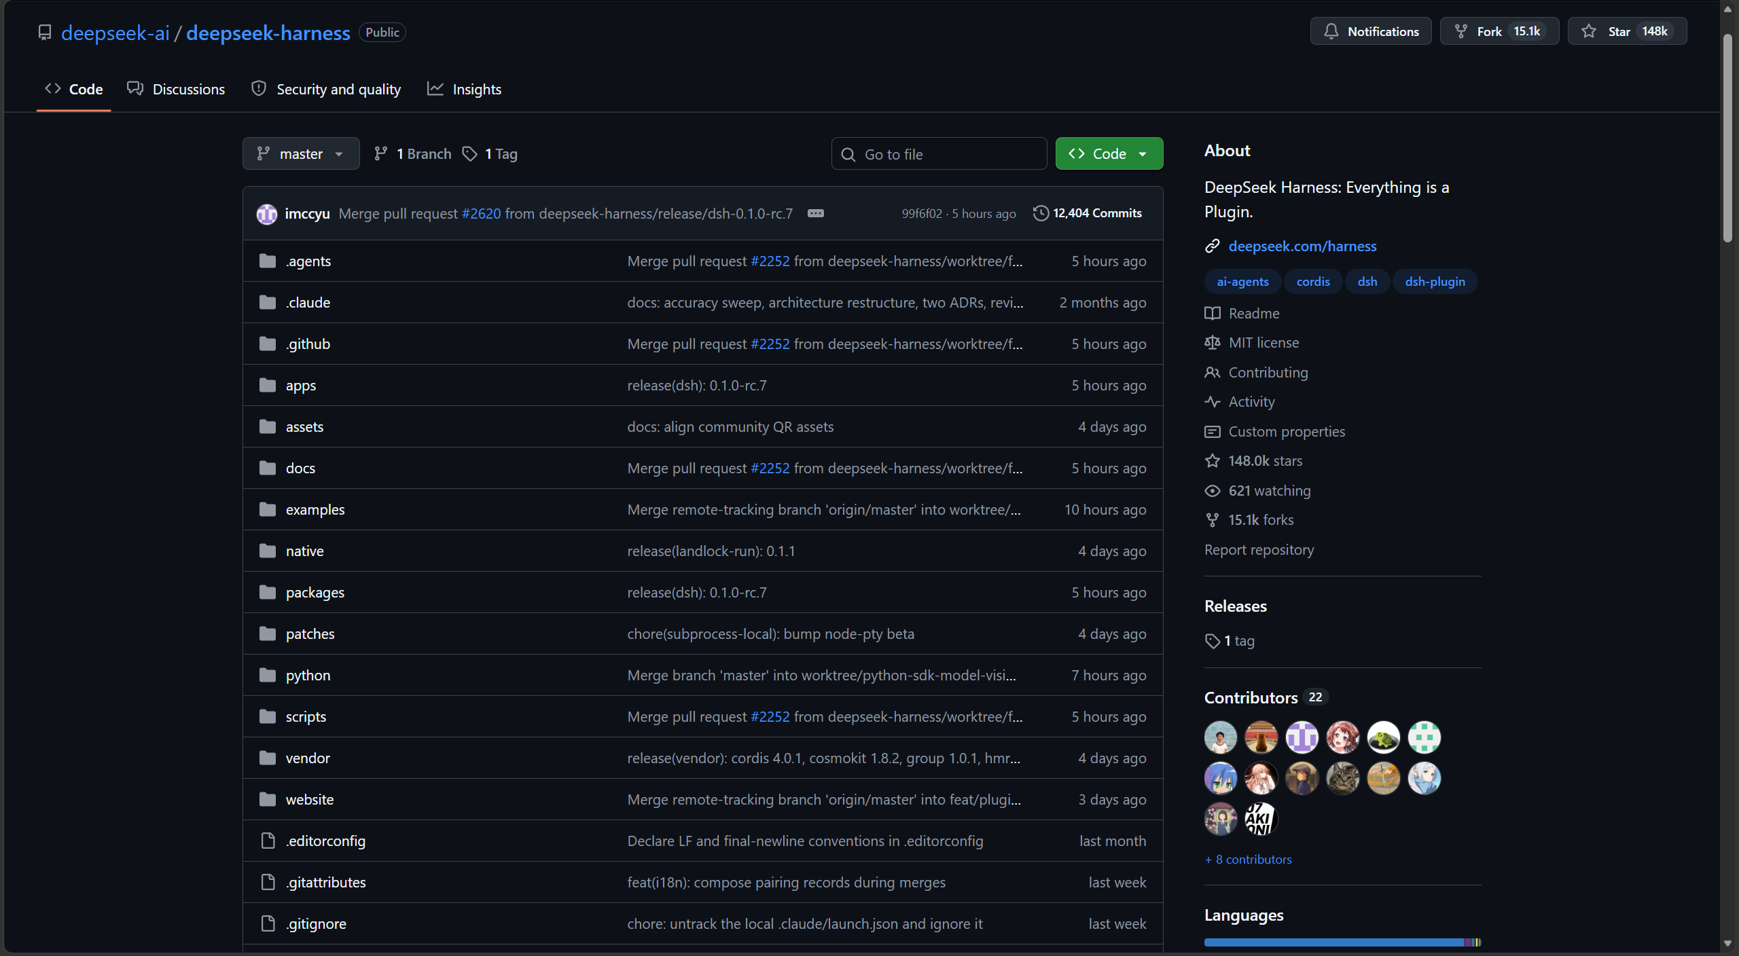Show the + 8 contributors link
The width and height of the screenshot is (1739, 956).
point(1249,860)
